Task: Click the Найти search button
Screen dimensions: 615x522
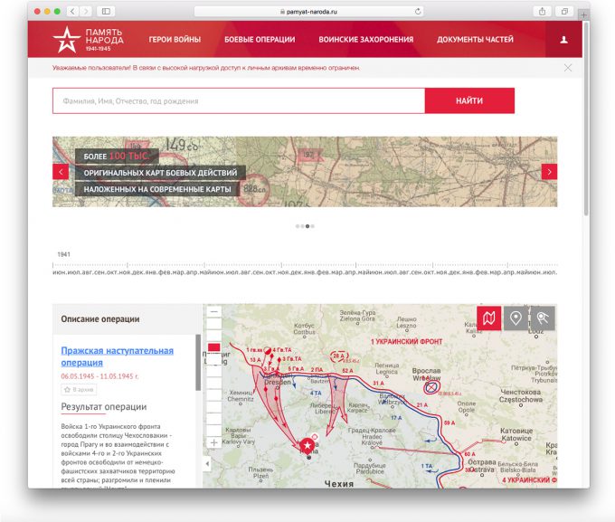Action: click(469, 100)
